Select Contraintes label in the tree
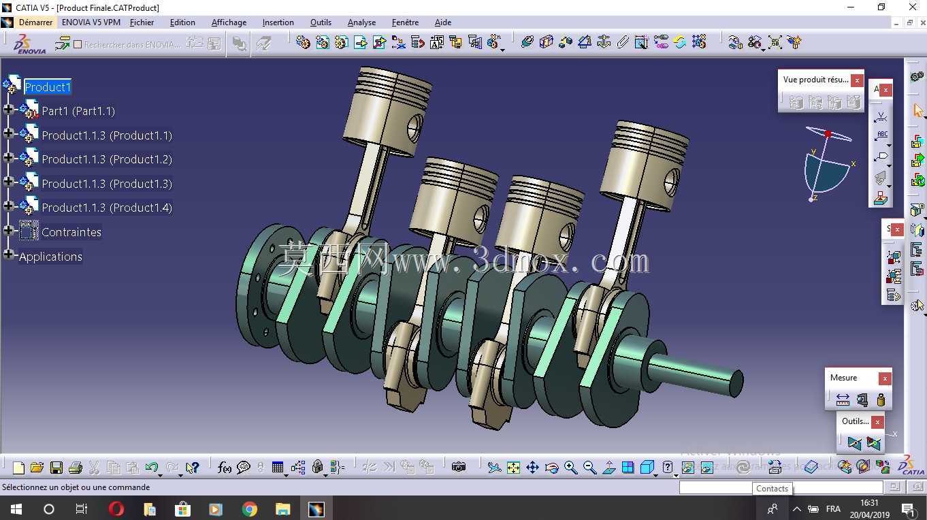Viewport: 927px width, 520px height. [71, 232]
